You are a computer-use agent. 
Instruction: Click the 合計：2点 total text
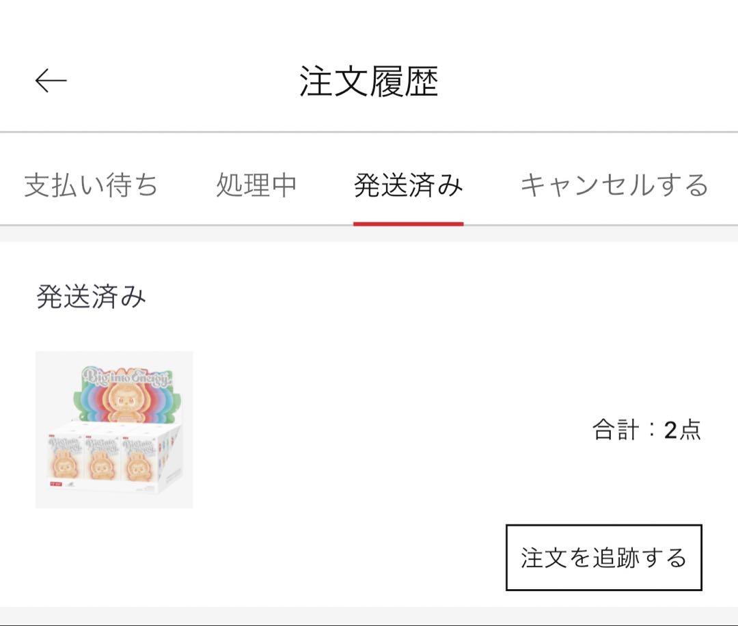click(x=646, y=430)
